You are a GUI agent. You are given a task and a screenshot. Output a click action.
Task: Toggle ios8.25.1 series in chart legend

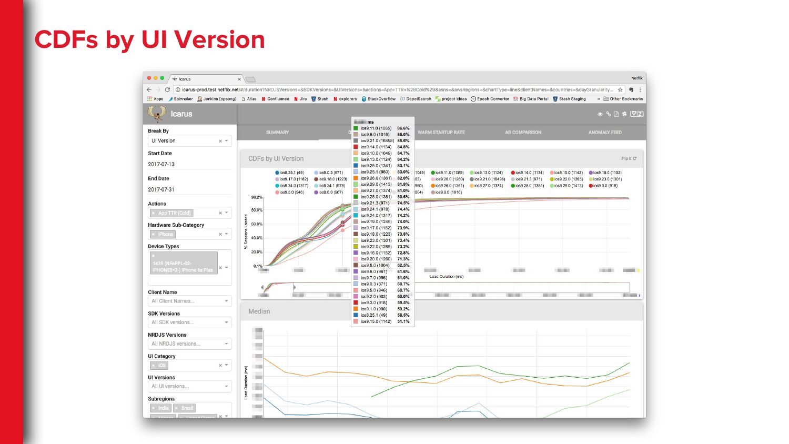[x=289, y=173]
